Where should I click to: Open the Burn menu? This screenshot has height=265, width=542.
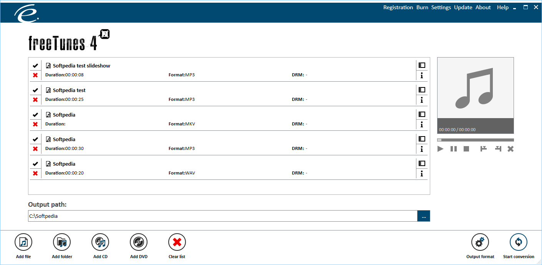point(422,7)
